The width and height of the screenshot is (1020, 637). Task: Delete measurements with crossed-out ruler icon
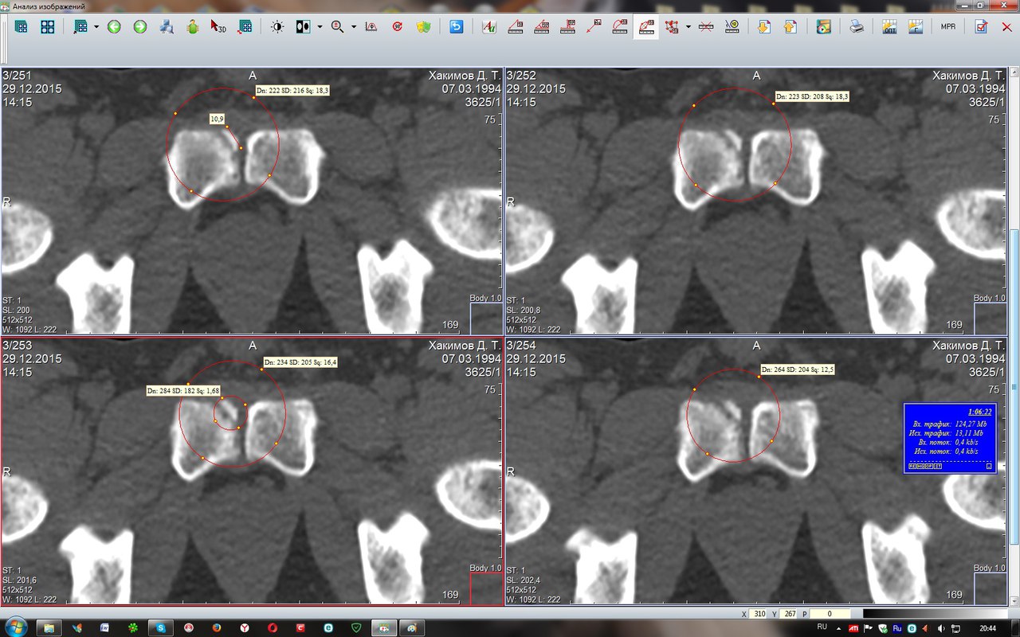coord(705,26)
